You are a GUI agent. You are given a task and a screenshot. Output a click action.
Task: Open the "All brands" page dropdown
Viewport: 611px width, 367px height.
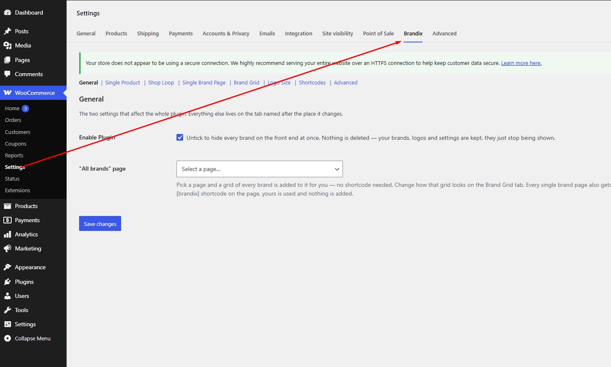[260, 169]
